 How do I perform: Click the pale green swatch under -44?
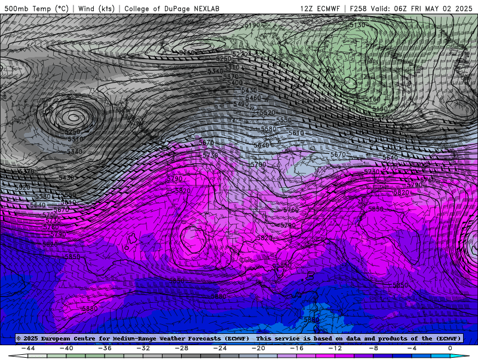pos(38,356)
